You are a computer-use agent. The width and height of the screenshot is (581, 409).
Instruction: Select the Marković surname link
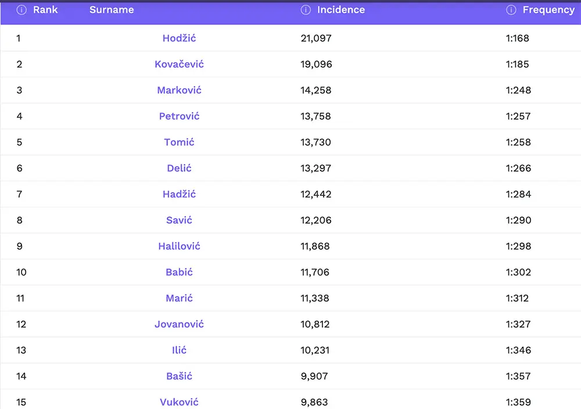(x=179, y=90)
